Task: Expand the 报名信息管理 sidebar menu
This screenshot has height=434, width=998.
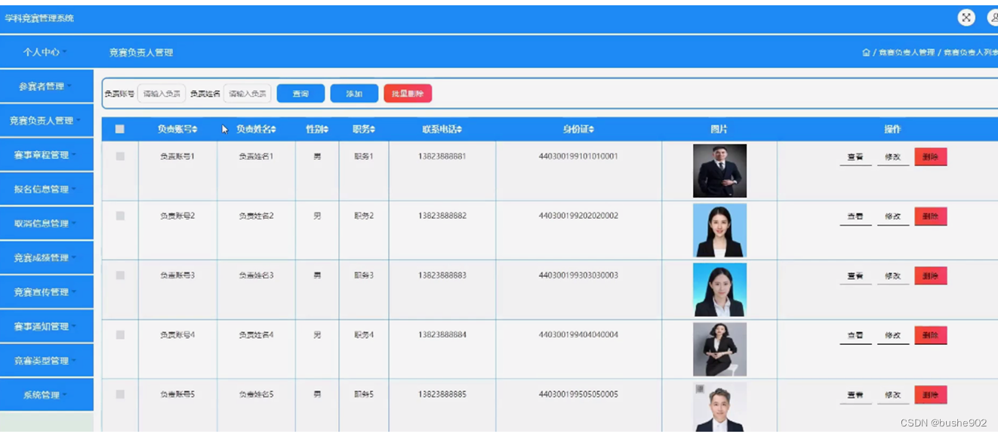Action: click(46, 189)
